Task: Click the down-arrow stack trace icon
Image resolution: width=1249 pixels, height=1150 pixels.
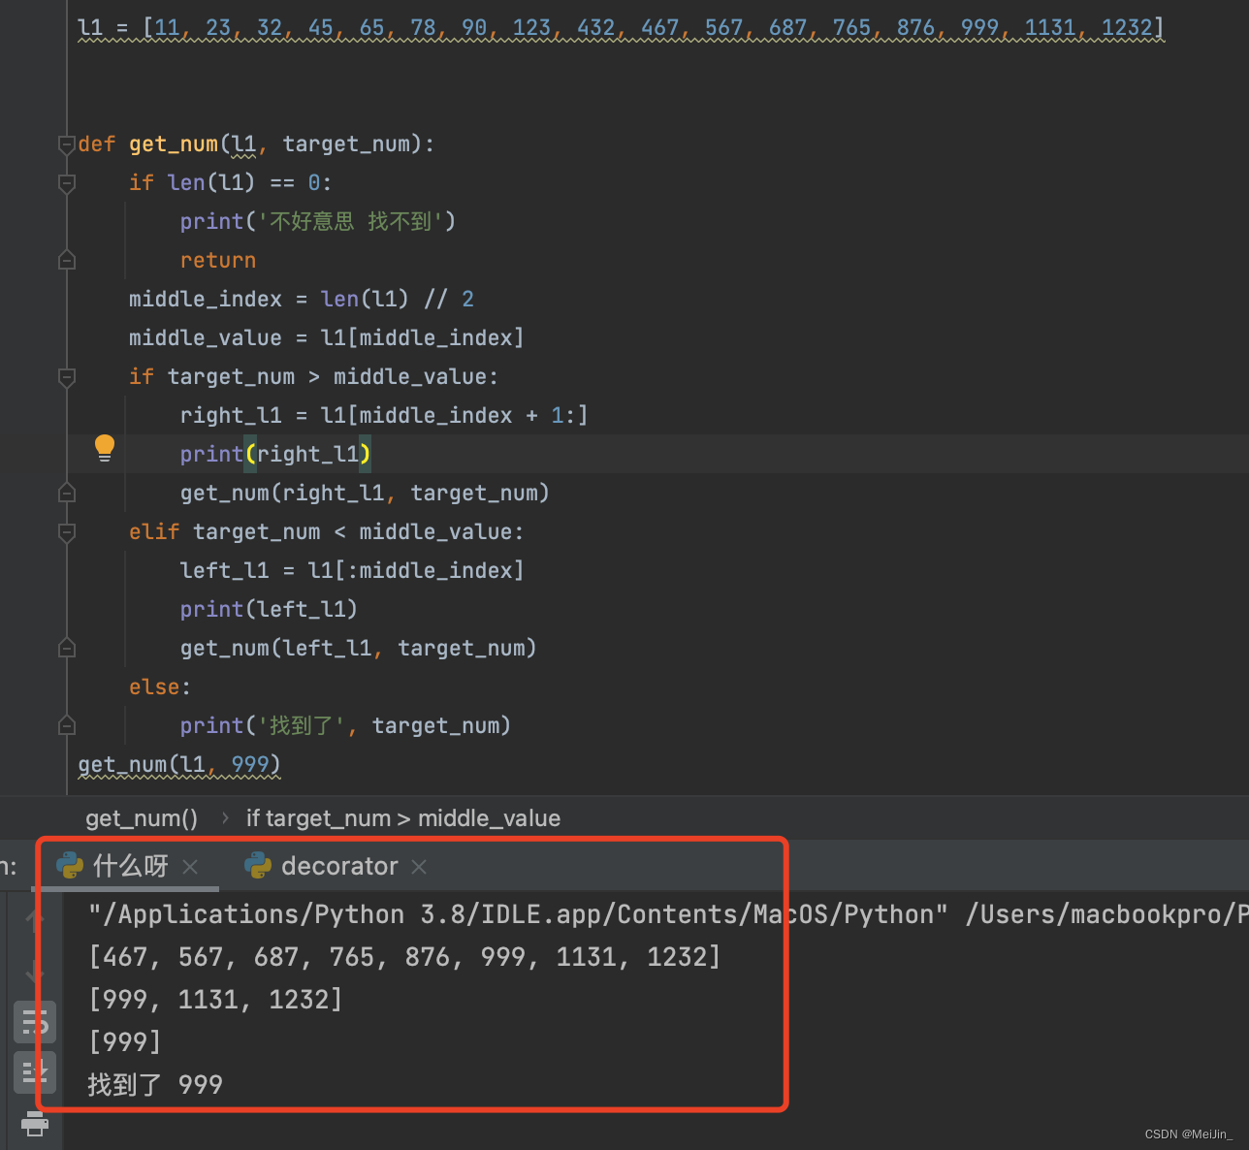Action: (x=34, y=972)
